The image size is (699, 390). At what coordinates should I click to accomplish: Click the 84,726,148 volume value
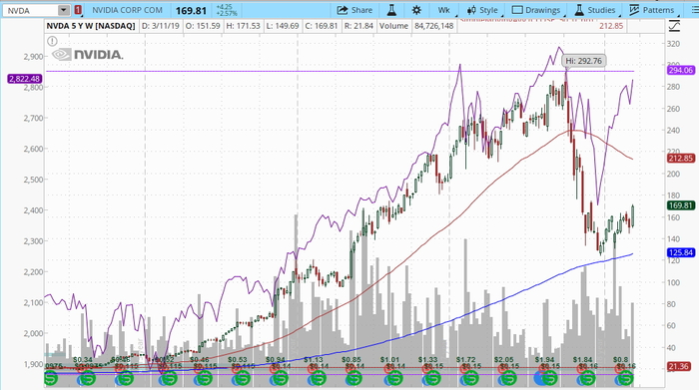tap(433, 26)
